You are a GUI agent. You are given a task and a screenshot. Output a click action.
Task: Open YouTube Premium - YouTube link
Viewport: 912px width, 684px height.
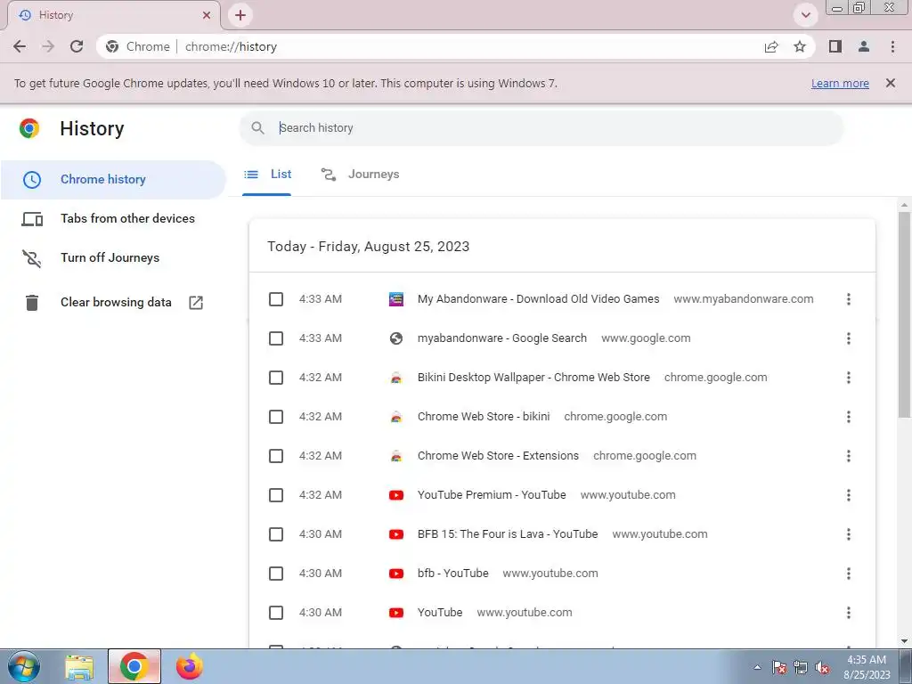(x=492, y=495)
